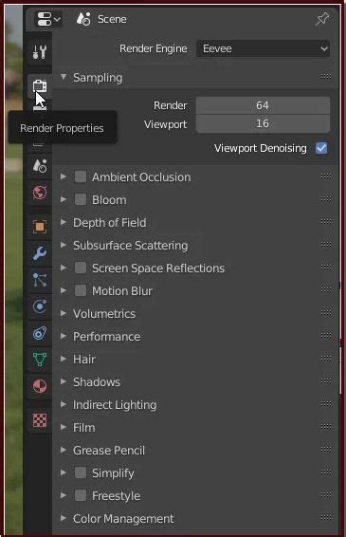Open Modifier properties wrench tab

point(40,253)
